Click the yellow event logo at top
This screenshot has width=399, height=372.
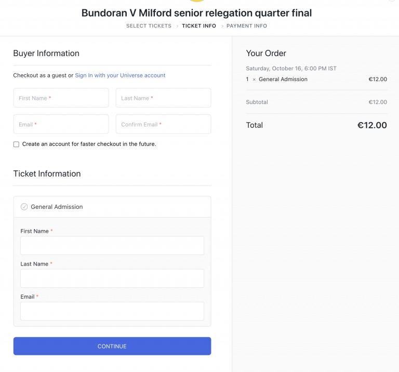[x=196, y=1]
